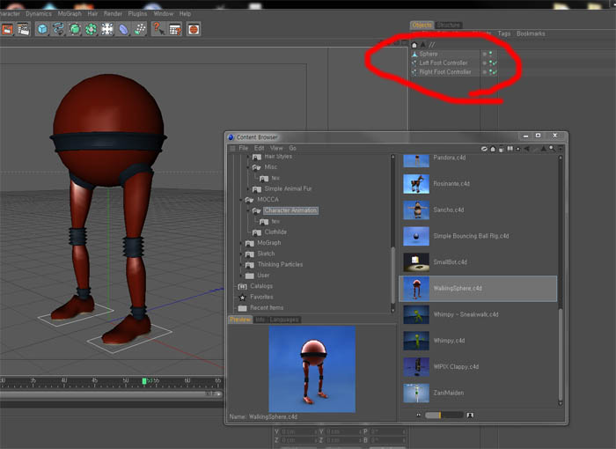Viewport: 616px width, 449px height.
Task: Open Object Manager Bookmarks menu
Action: (531, 33)
